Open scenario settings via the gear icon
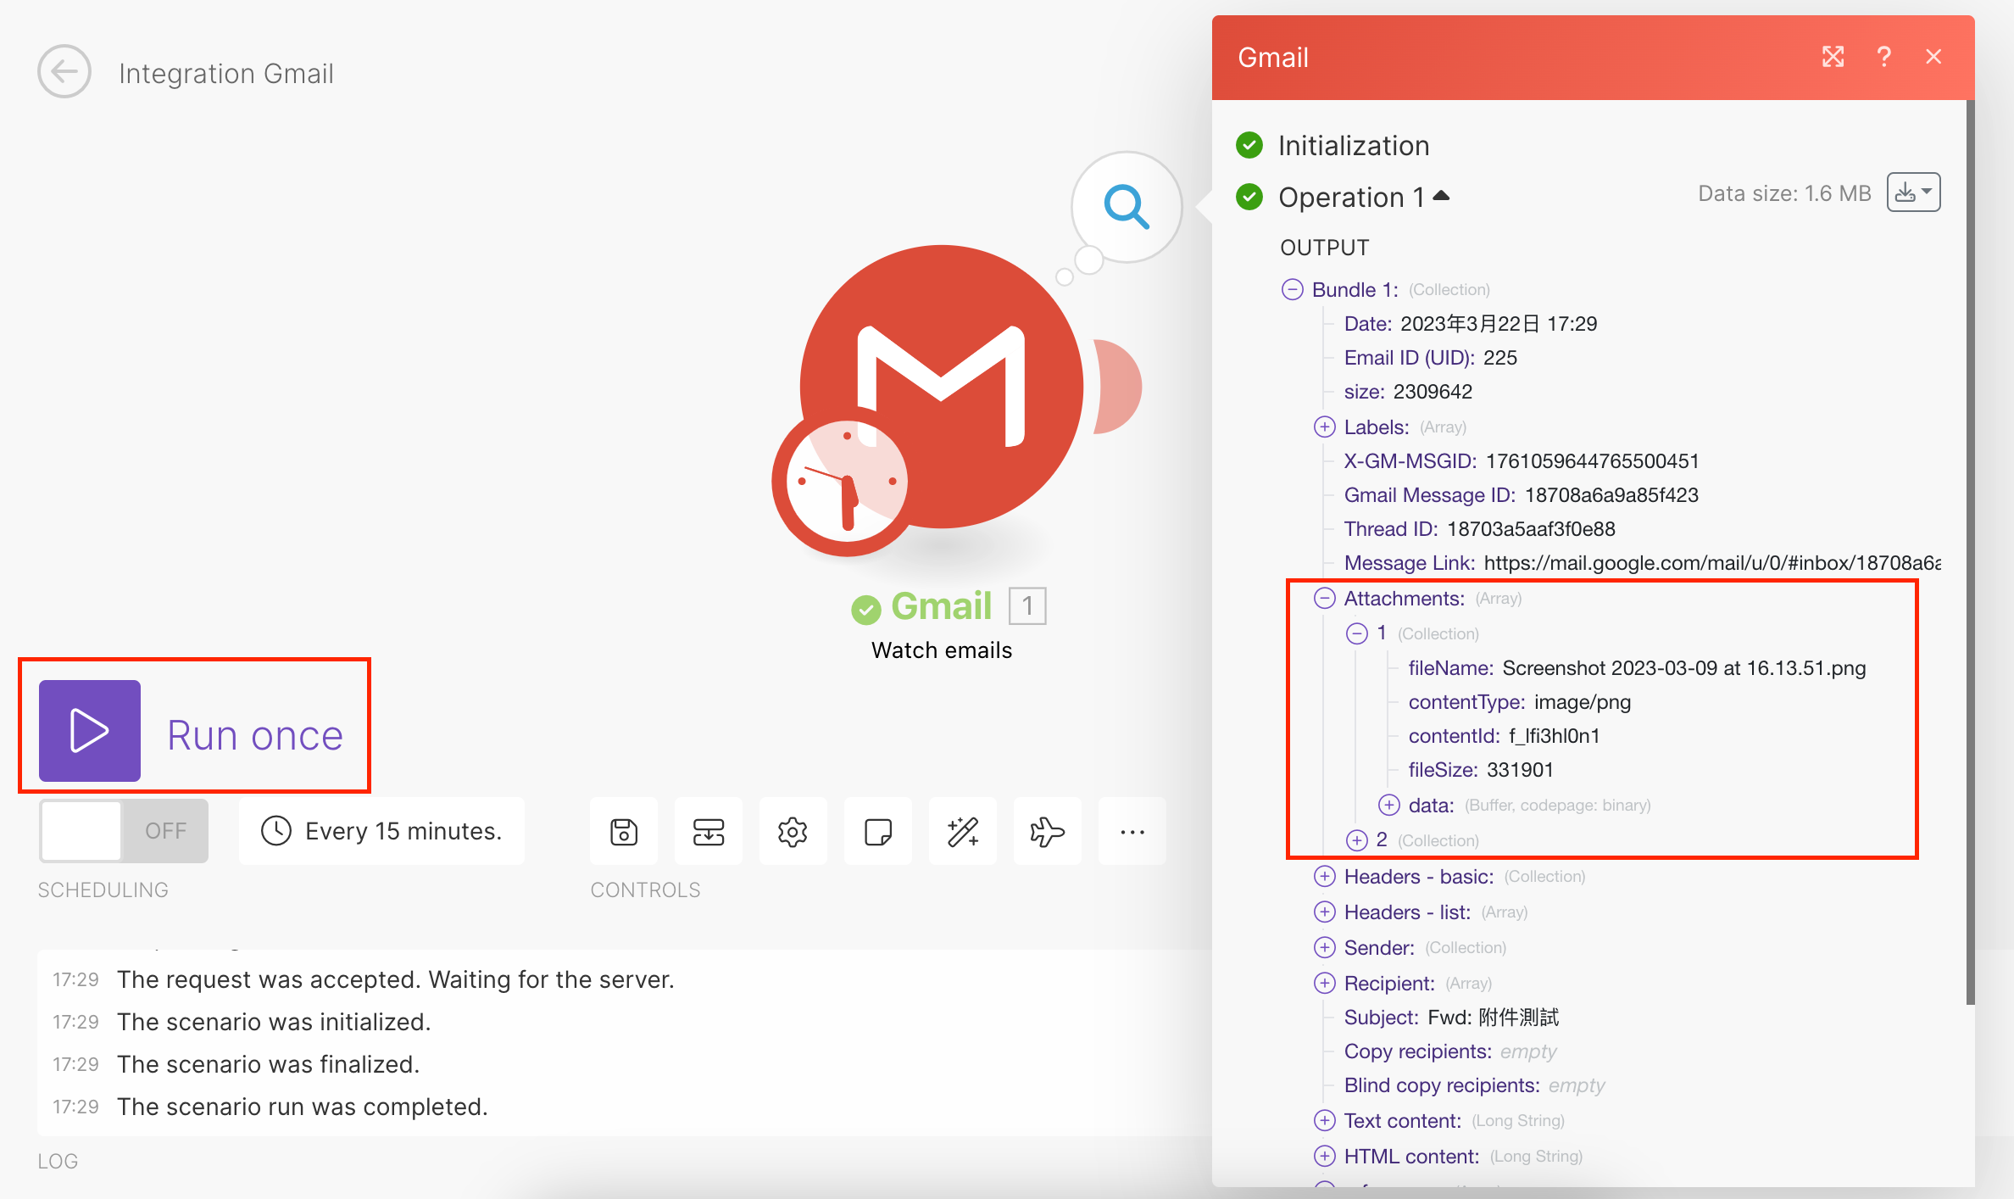This screenshot has width=2014, height=1199. [793, 831]
